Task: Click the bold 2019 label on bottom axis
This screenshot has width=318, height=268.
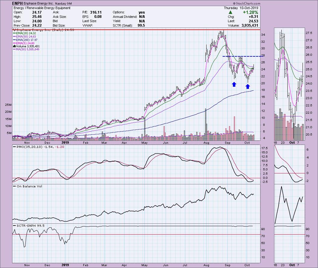Action: (65, 265)
